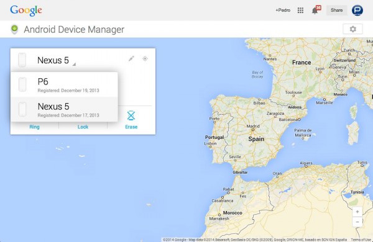This screenshot has width=373, height=242.
Task: Click the Tunis label on map
Action: pyautogui.click(x=362, y=163)
